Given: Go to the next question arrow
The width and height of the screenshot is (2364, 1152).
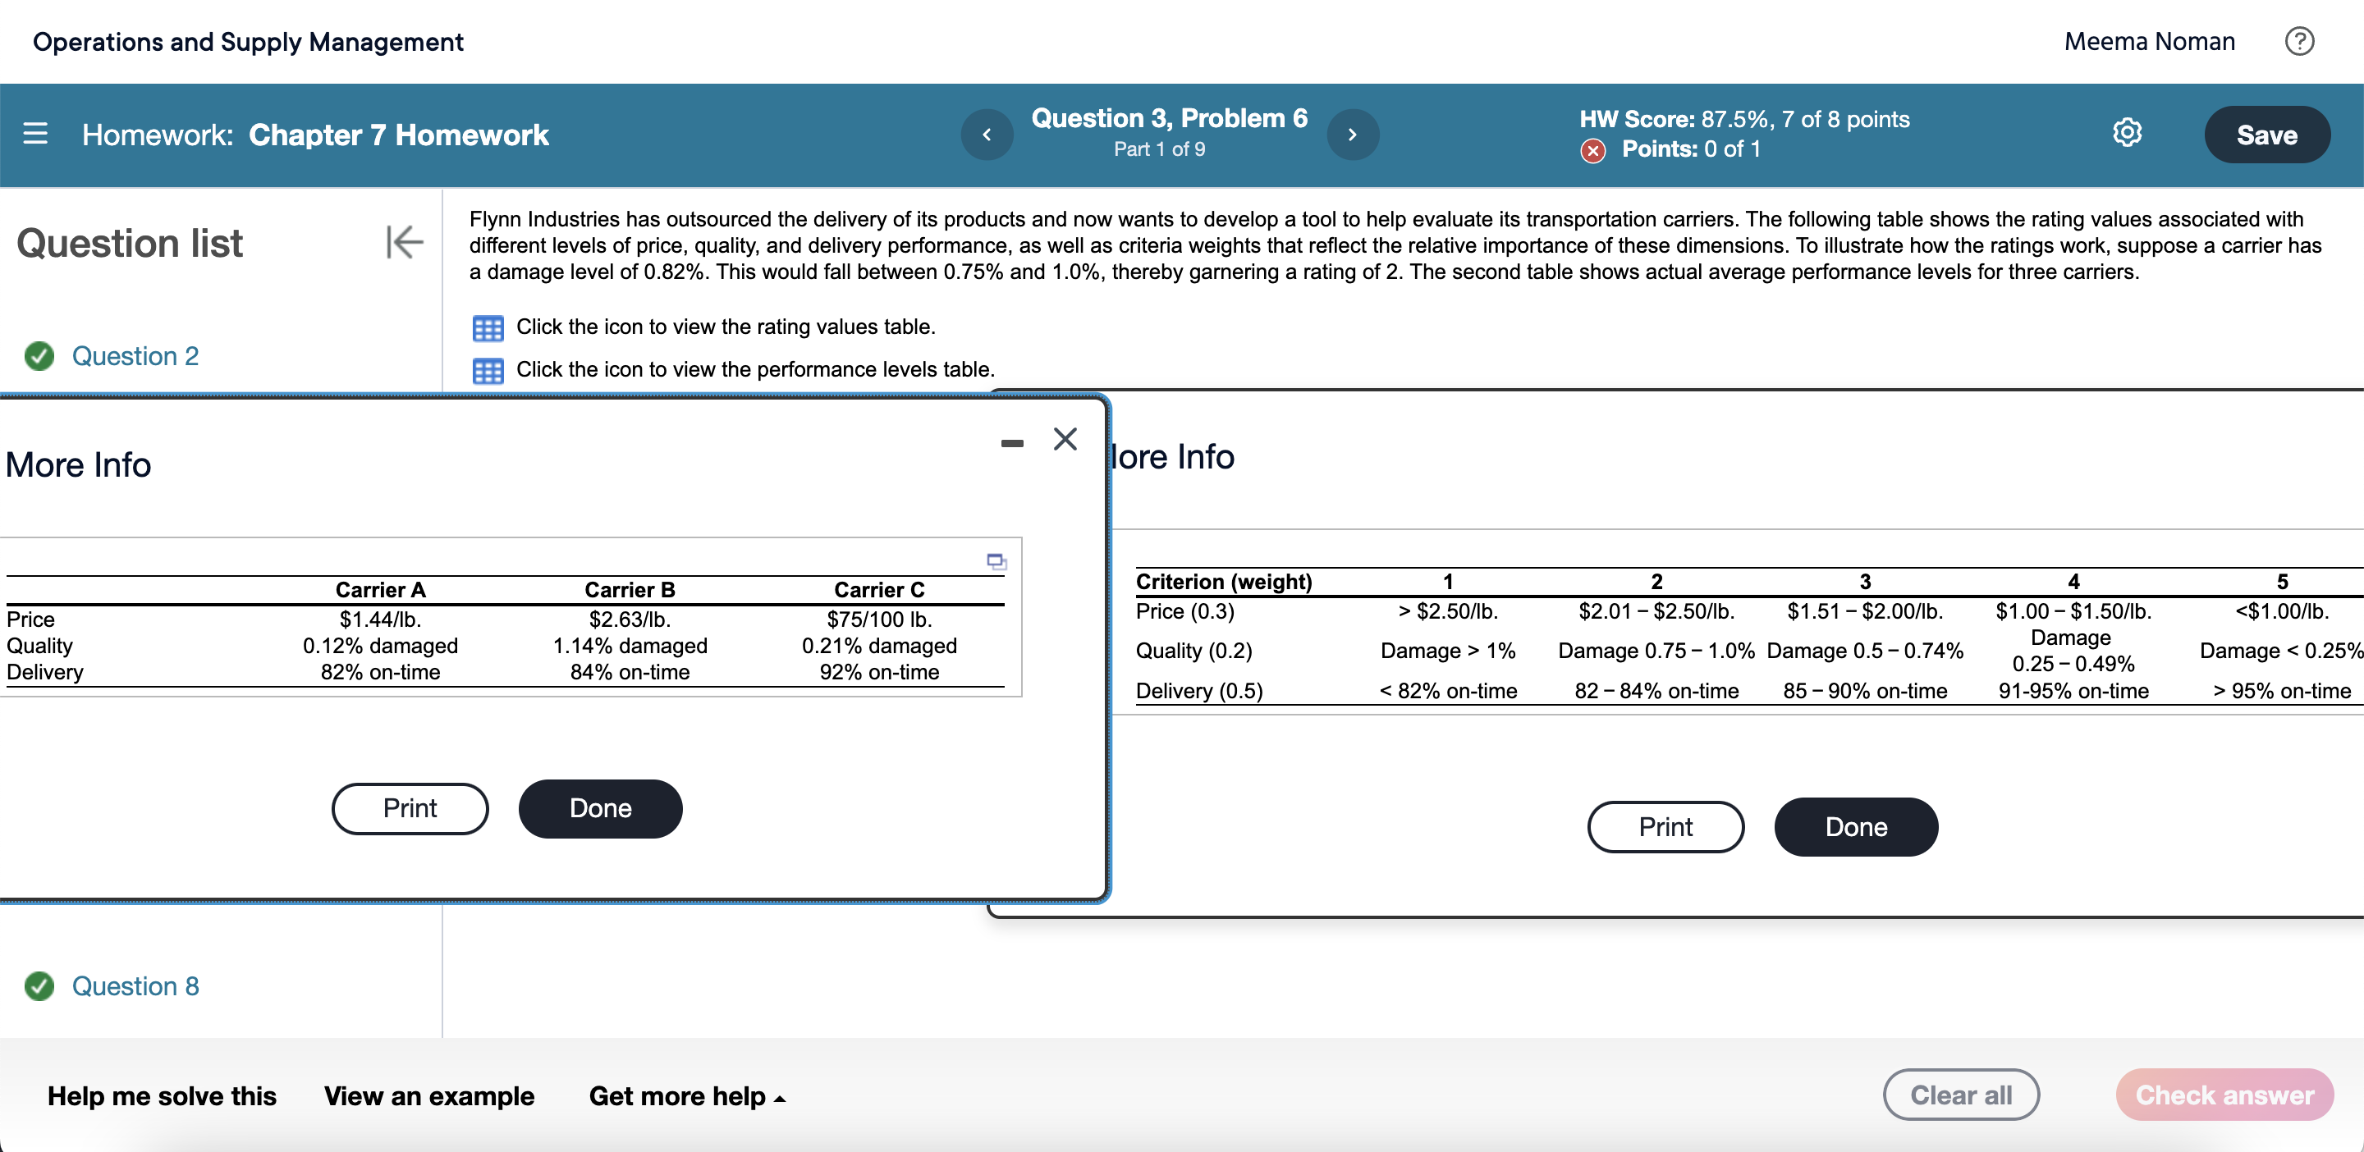Looking at the screenshot, I should (1352, 134).
